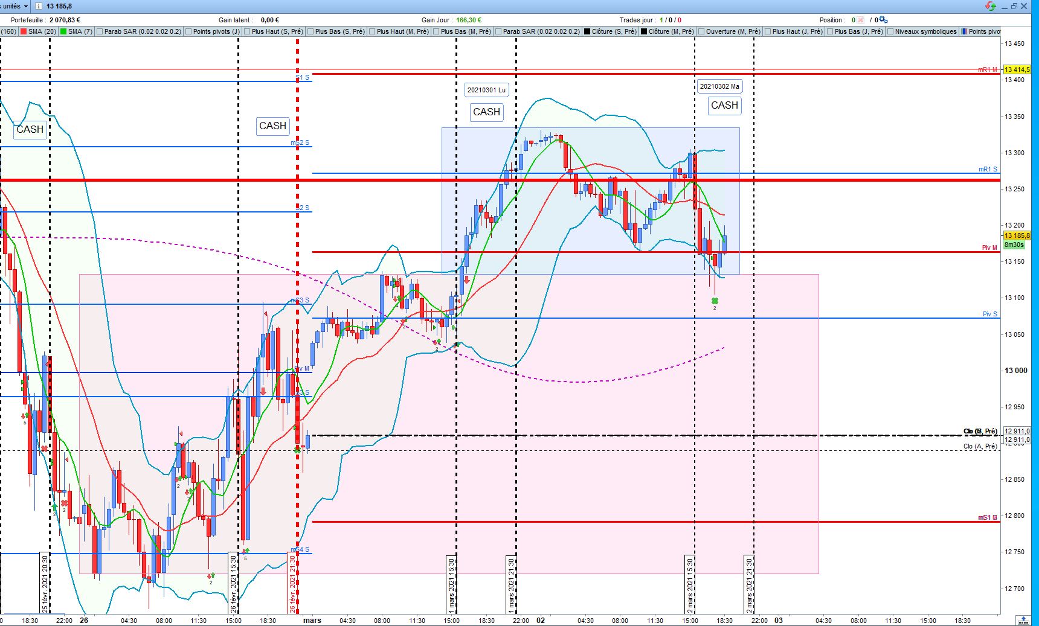Click the Trades jour counter 1 / 0 / 0
Image resolution: width=1039 pixels, height=626 pixels.
671,20
